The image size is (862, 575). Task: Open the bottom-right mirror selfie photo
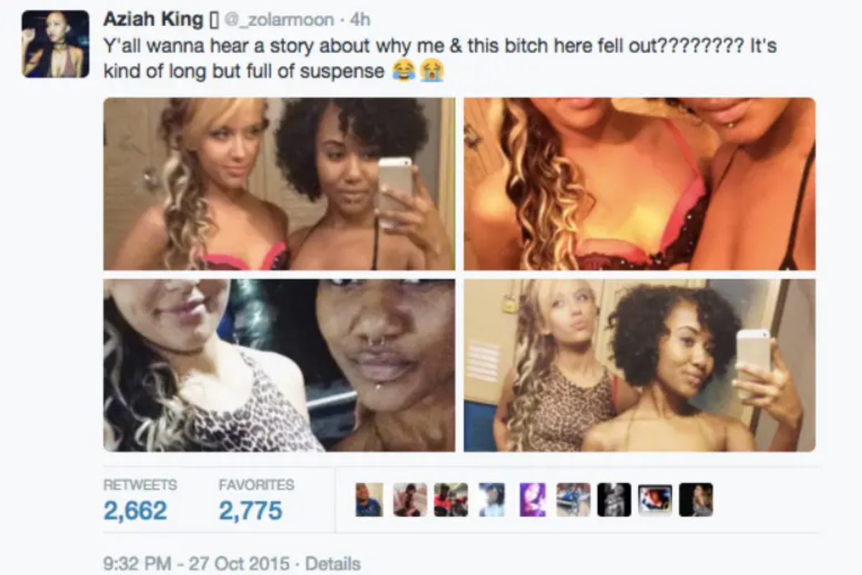click(639, 365)
